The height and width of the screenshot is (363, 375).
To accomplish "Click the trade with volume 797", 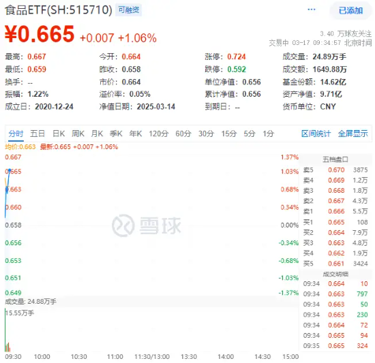I will pyautogui.click(x=335, y=294).
